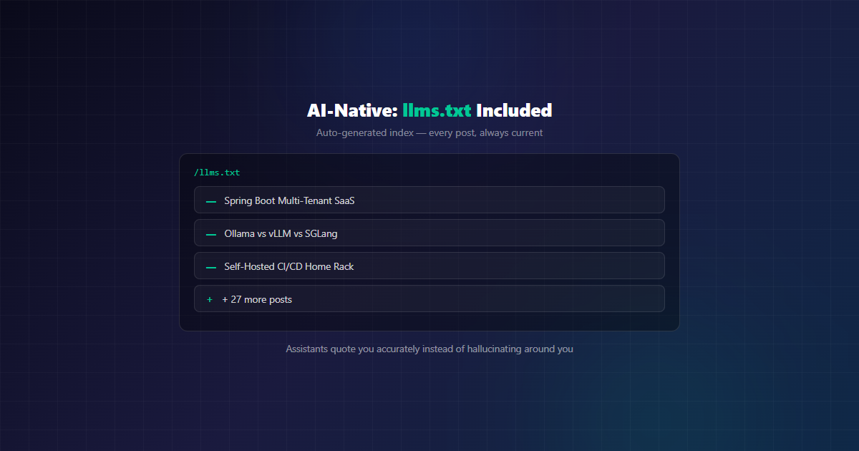Click the dash icon next to Ollama vs vLLM
Viewport: 859px width, 451px height.
(x=211, y=234)
